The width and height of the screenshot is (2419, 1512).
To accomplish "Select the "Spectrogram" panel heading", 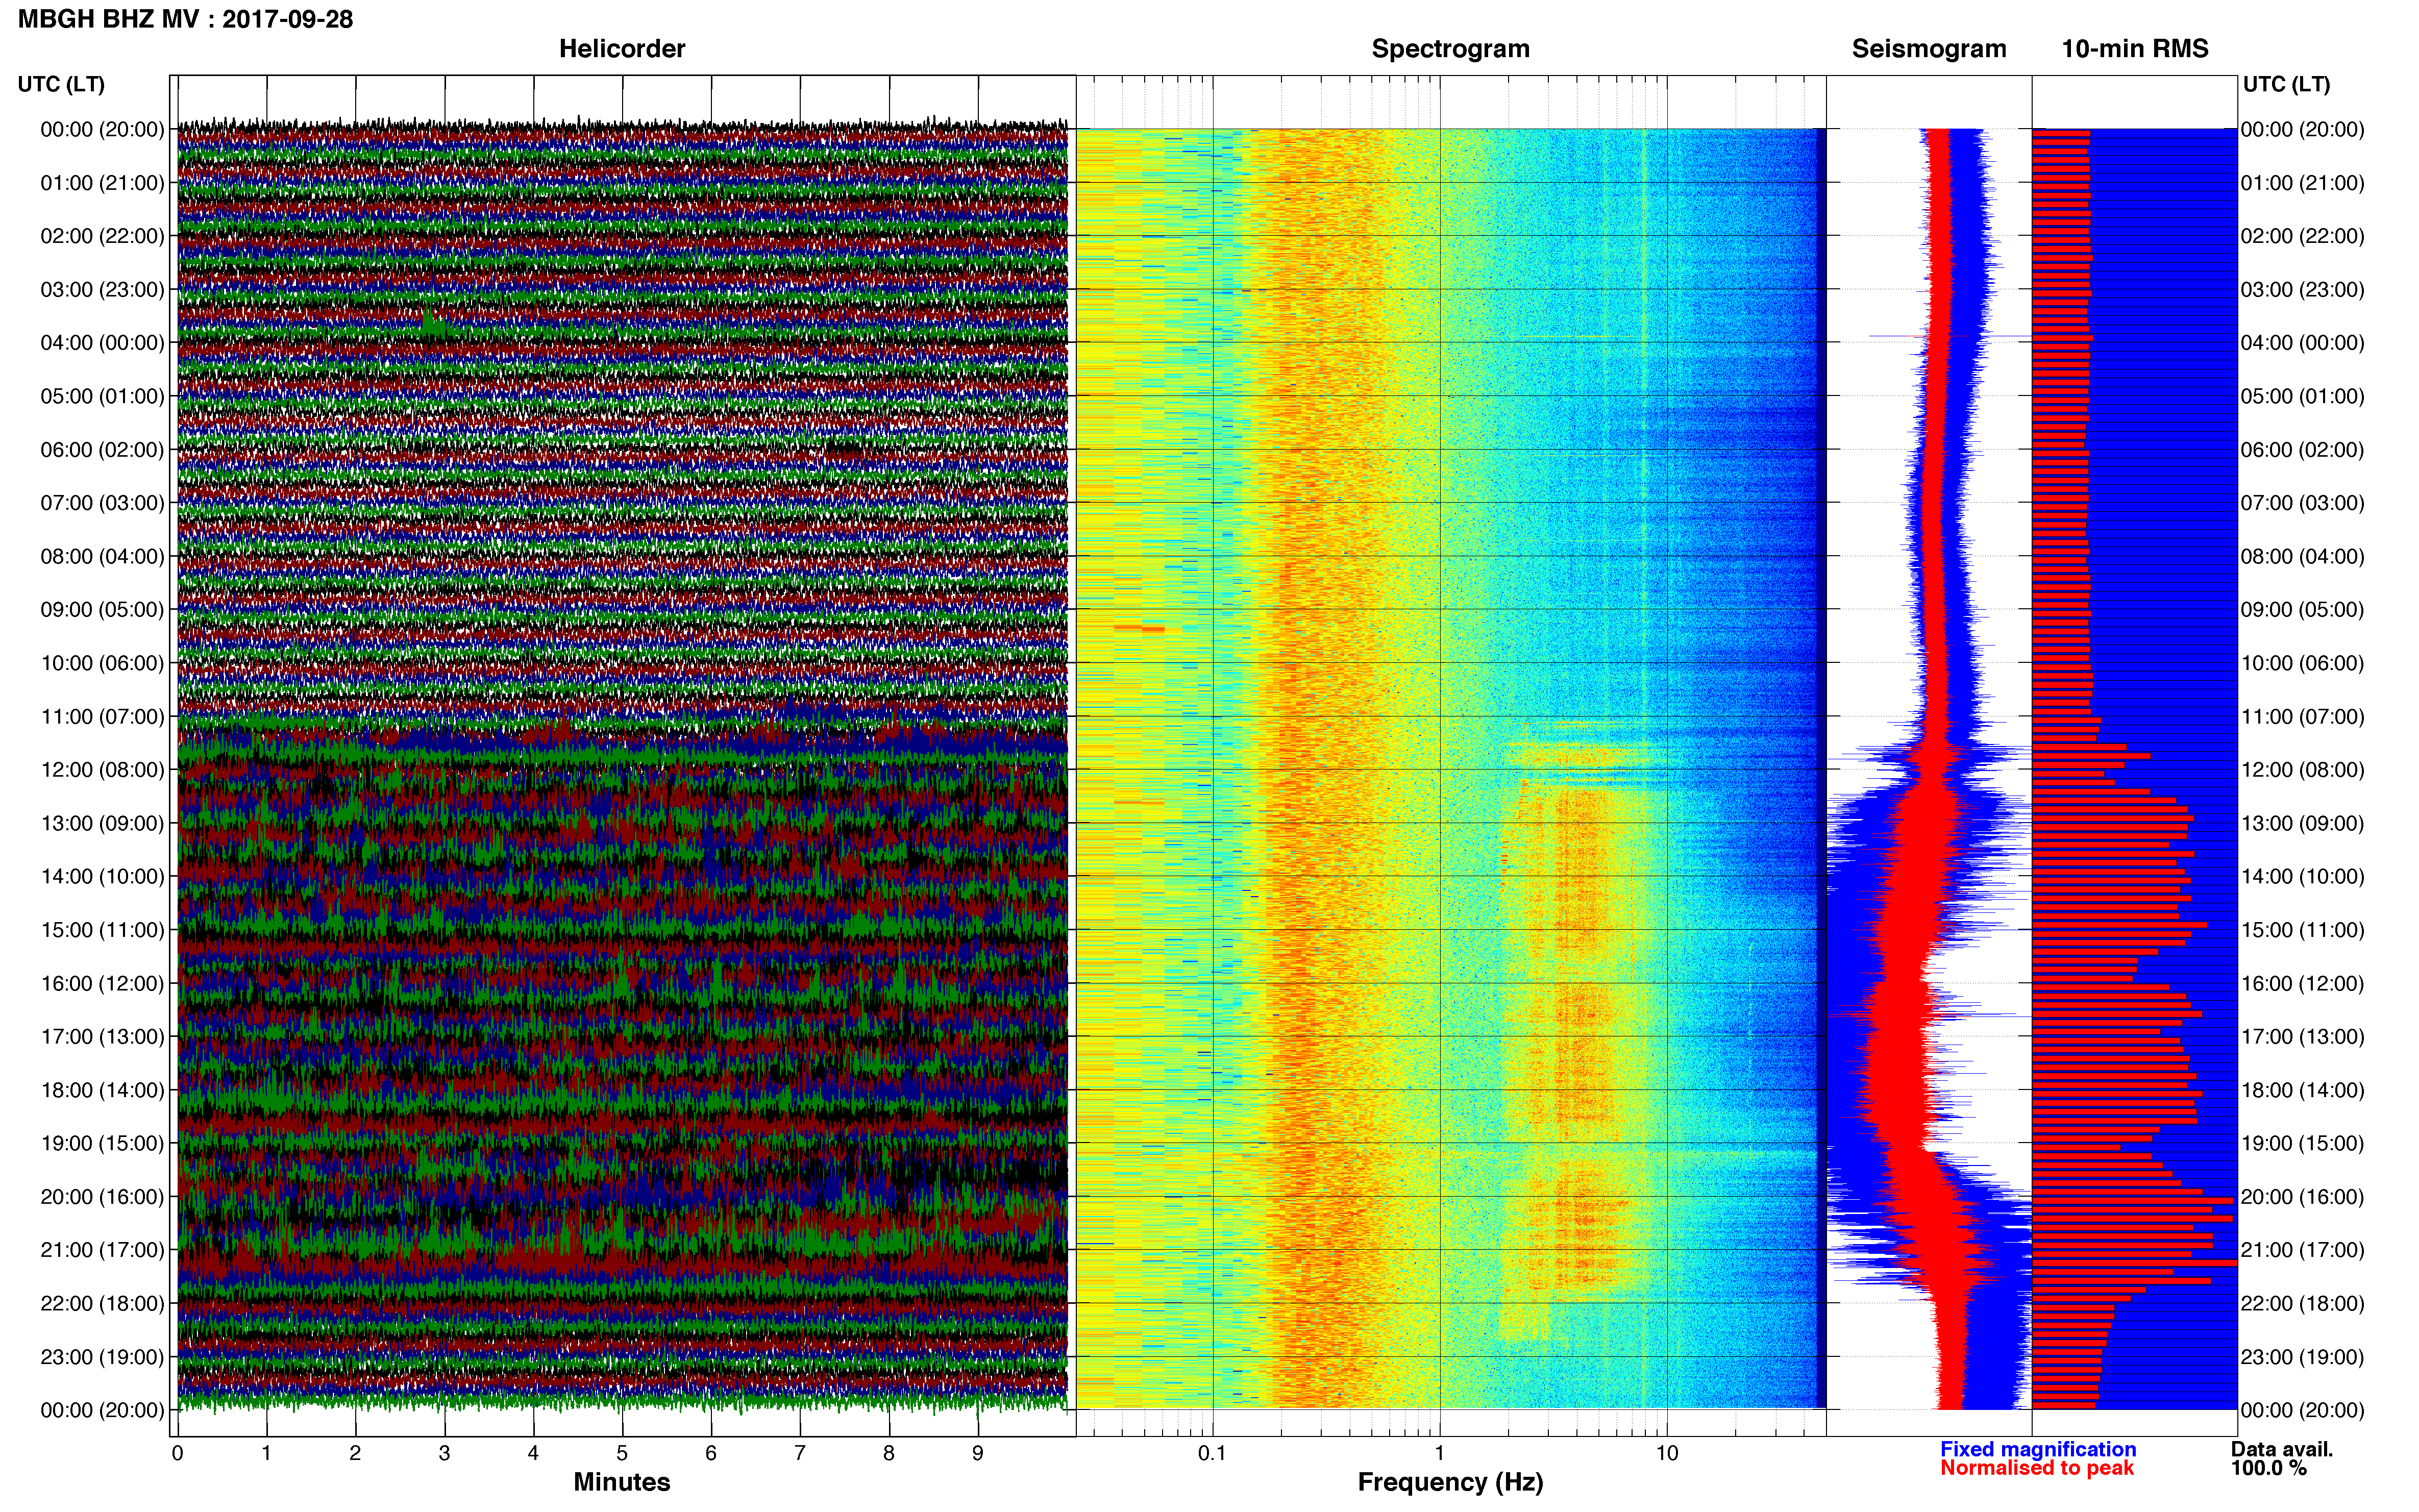I will click(x=1450, y=49).
